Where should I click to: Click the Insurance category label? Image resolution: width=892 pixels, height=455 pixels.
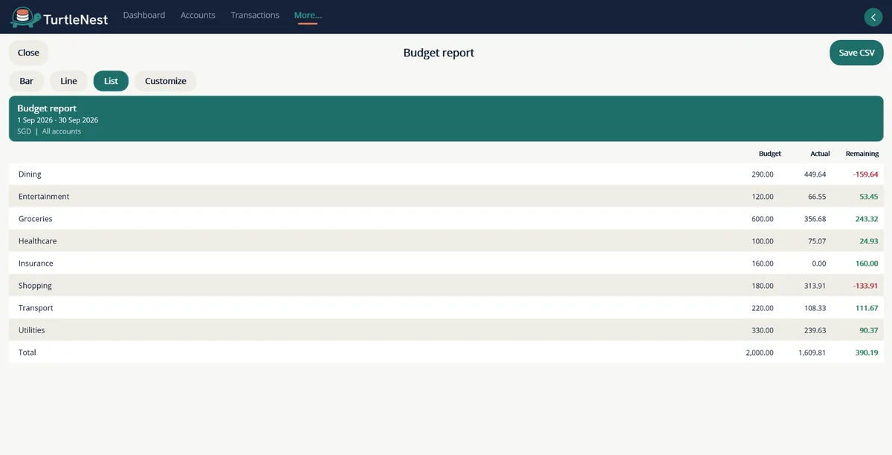point(36,263)
